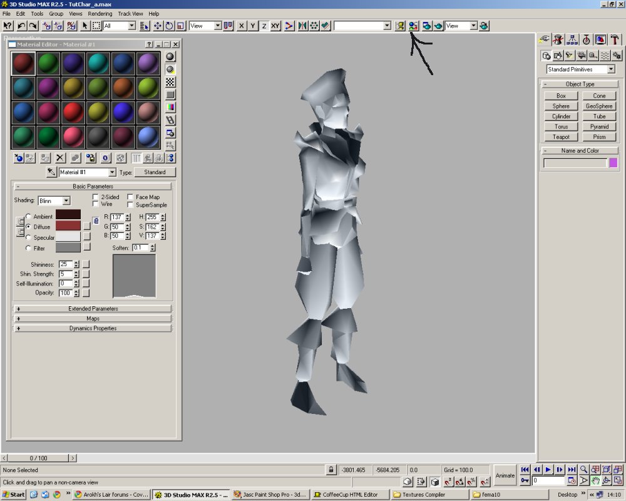This screenshot has width=626, height=501.
Task: Open the Standard Primitives dropdown
Action: click(611, 70)
